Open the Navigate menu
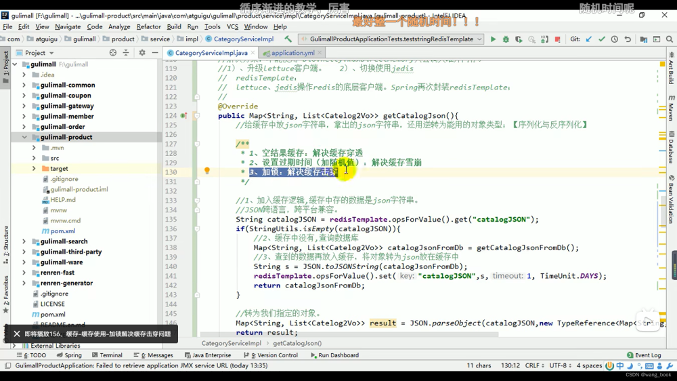The height and width of the screenshot is (381, 677). click(68, 27)
